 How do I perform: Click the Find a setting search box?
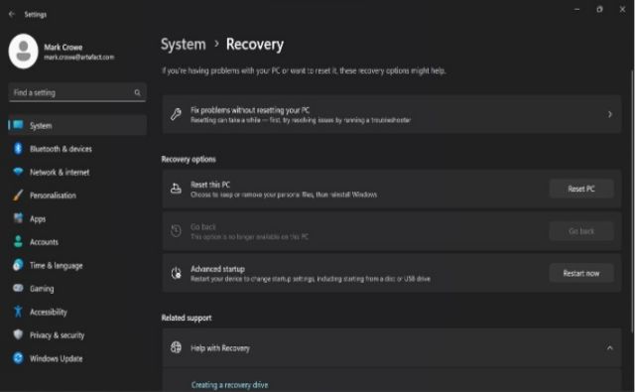(x=77, y=92)
